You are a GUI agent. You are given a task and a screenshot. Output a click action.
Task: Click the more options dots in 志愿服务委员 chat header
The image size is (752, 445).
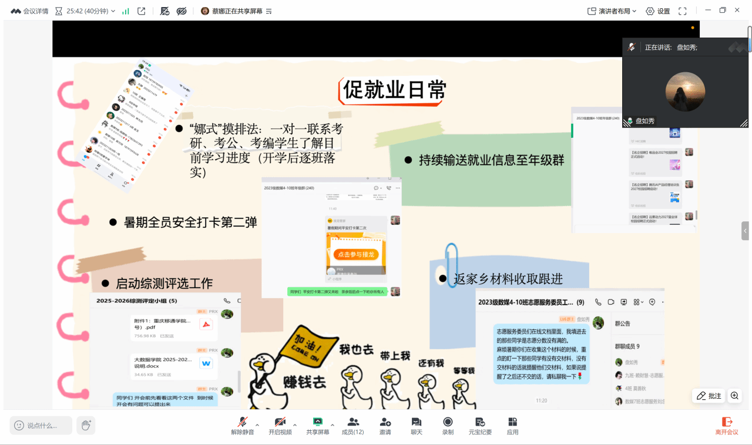click(662, 302)
